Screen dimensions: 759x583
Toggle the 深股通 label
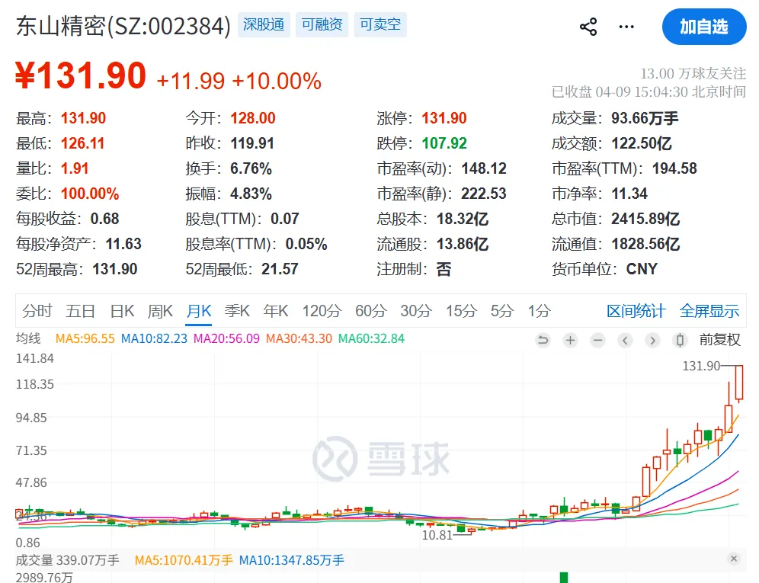(x=264, y=24)
